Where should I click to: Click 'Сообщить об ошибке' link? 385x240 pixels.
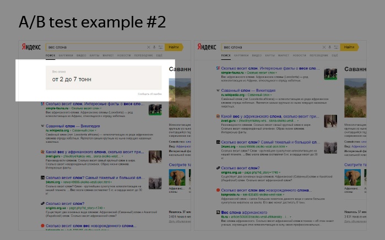(x=150, y=94)
